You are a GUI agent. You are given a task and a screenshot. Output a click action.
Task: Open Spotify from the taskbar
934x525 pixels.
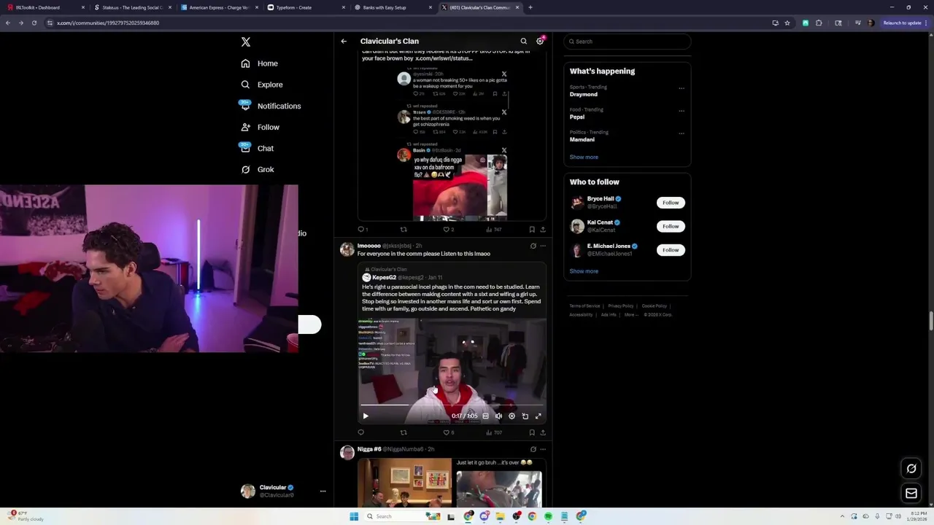(548, 516)
